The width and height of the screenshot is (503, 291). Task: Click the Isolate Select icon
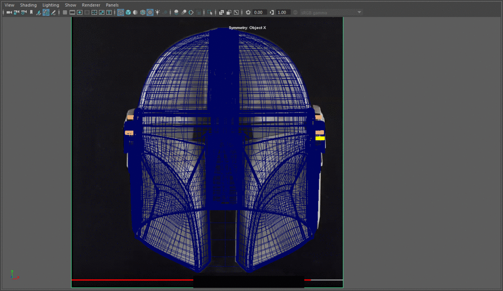click(210, 13)
